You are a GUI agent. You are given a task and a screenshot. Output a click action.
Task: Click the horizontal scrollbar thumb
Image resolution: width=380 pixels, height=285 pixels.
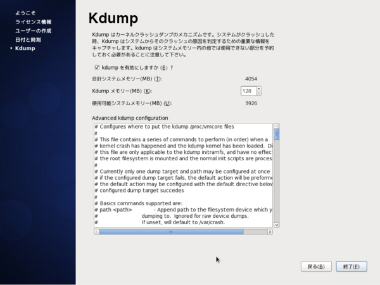tap(171, 232)
